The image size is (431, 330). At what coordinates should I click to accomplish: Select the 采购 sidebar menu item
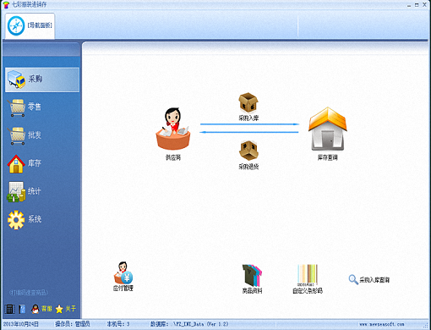[x=42, y=80]
